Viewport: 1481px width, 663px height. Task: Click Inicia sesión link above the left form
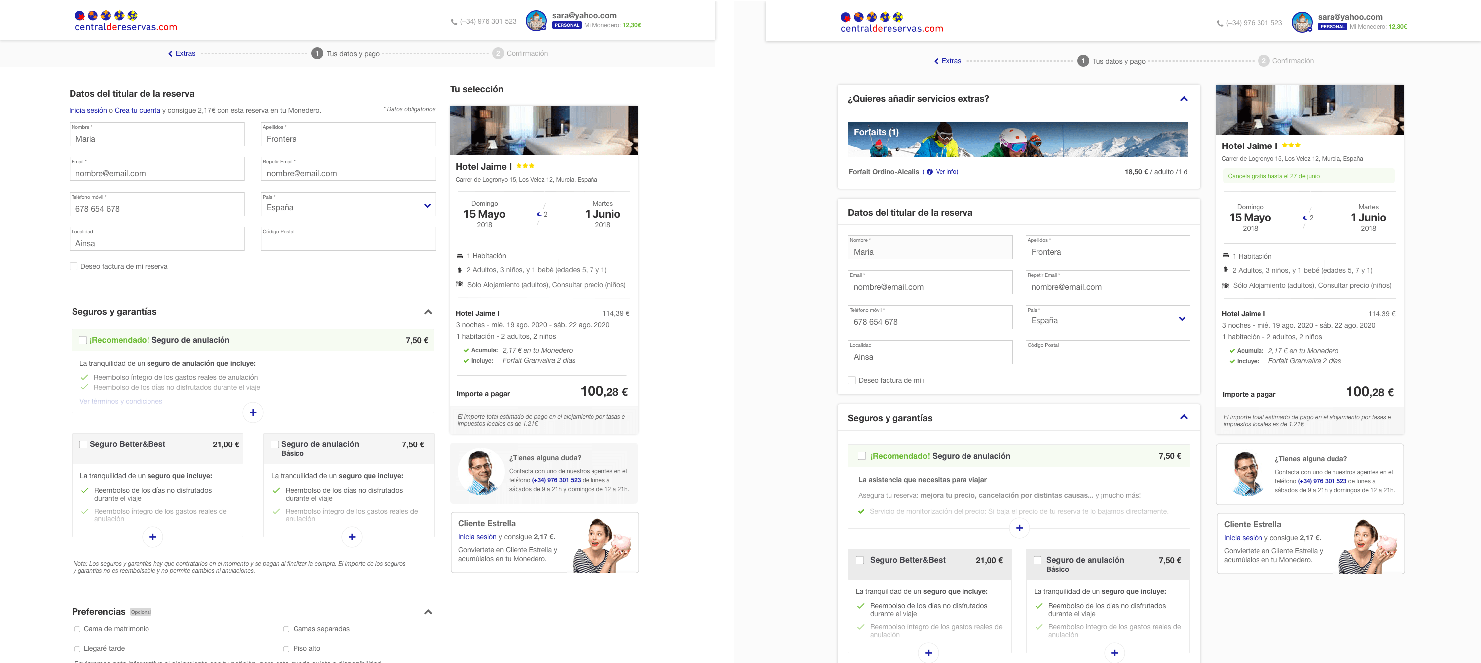coord(88,110)
